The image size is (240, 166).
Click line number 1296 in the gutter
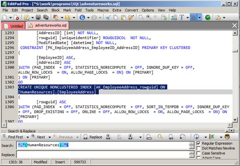[x=10, y=48]
